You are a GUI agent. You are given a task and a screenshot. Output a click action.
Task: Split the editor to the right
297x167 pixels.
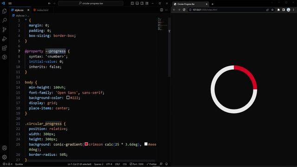(161, 10)
